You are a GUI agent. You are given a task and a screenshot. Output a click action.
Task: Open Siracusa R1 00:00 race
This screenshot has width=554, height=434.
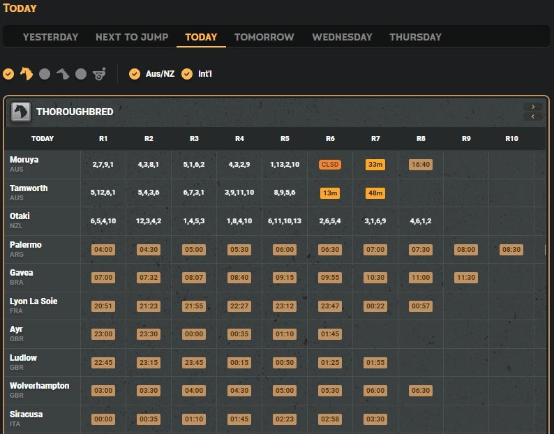pyautogui.click(x=103, y=419)
